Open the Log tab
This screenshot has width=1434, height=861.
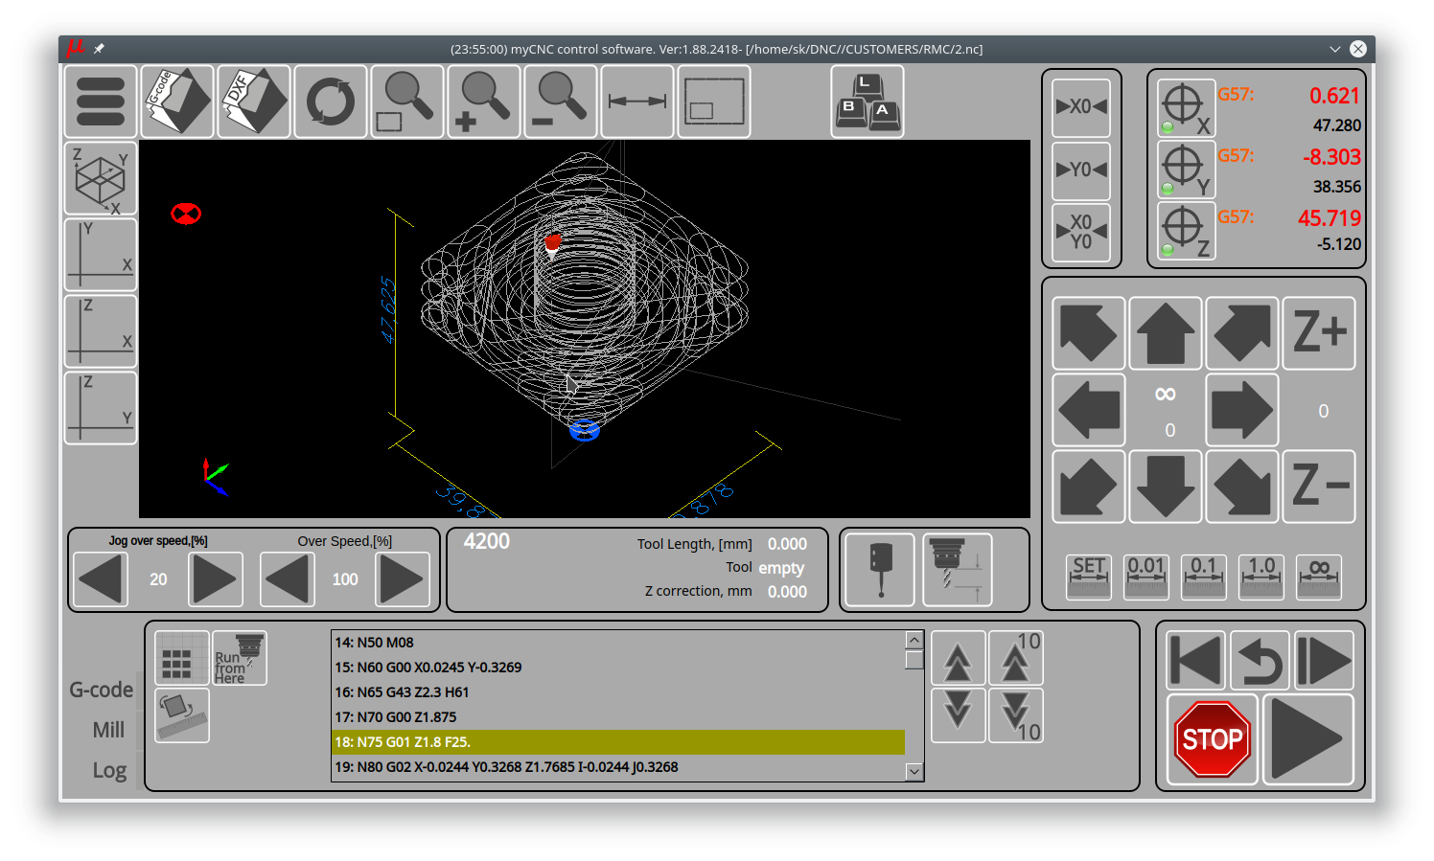click(x=109, y=770)
